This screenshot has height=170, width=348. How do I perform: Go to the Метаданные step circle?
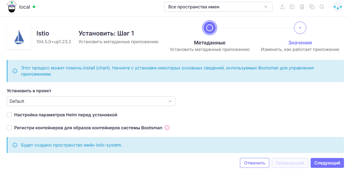[x=209, y=28]
